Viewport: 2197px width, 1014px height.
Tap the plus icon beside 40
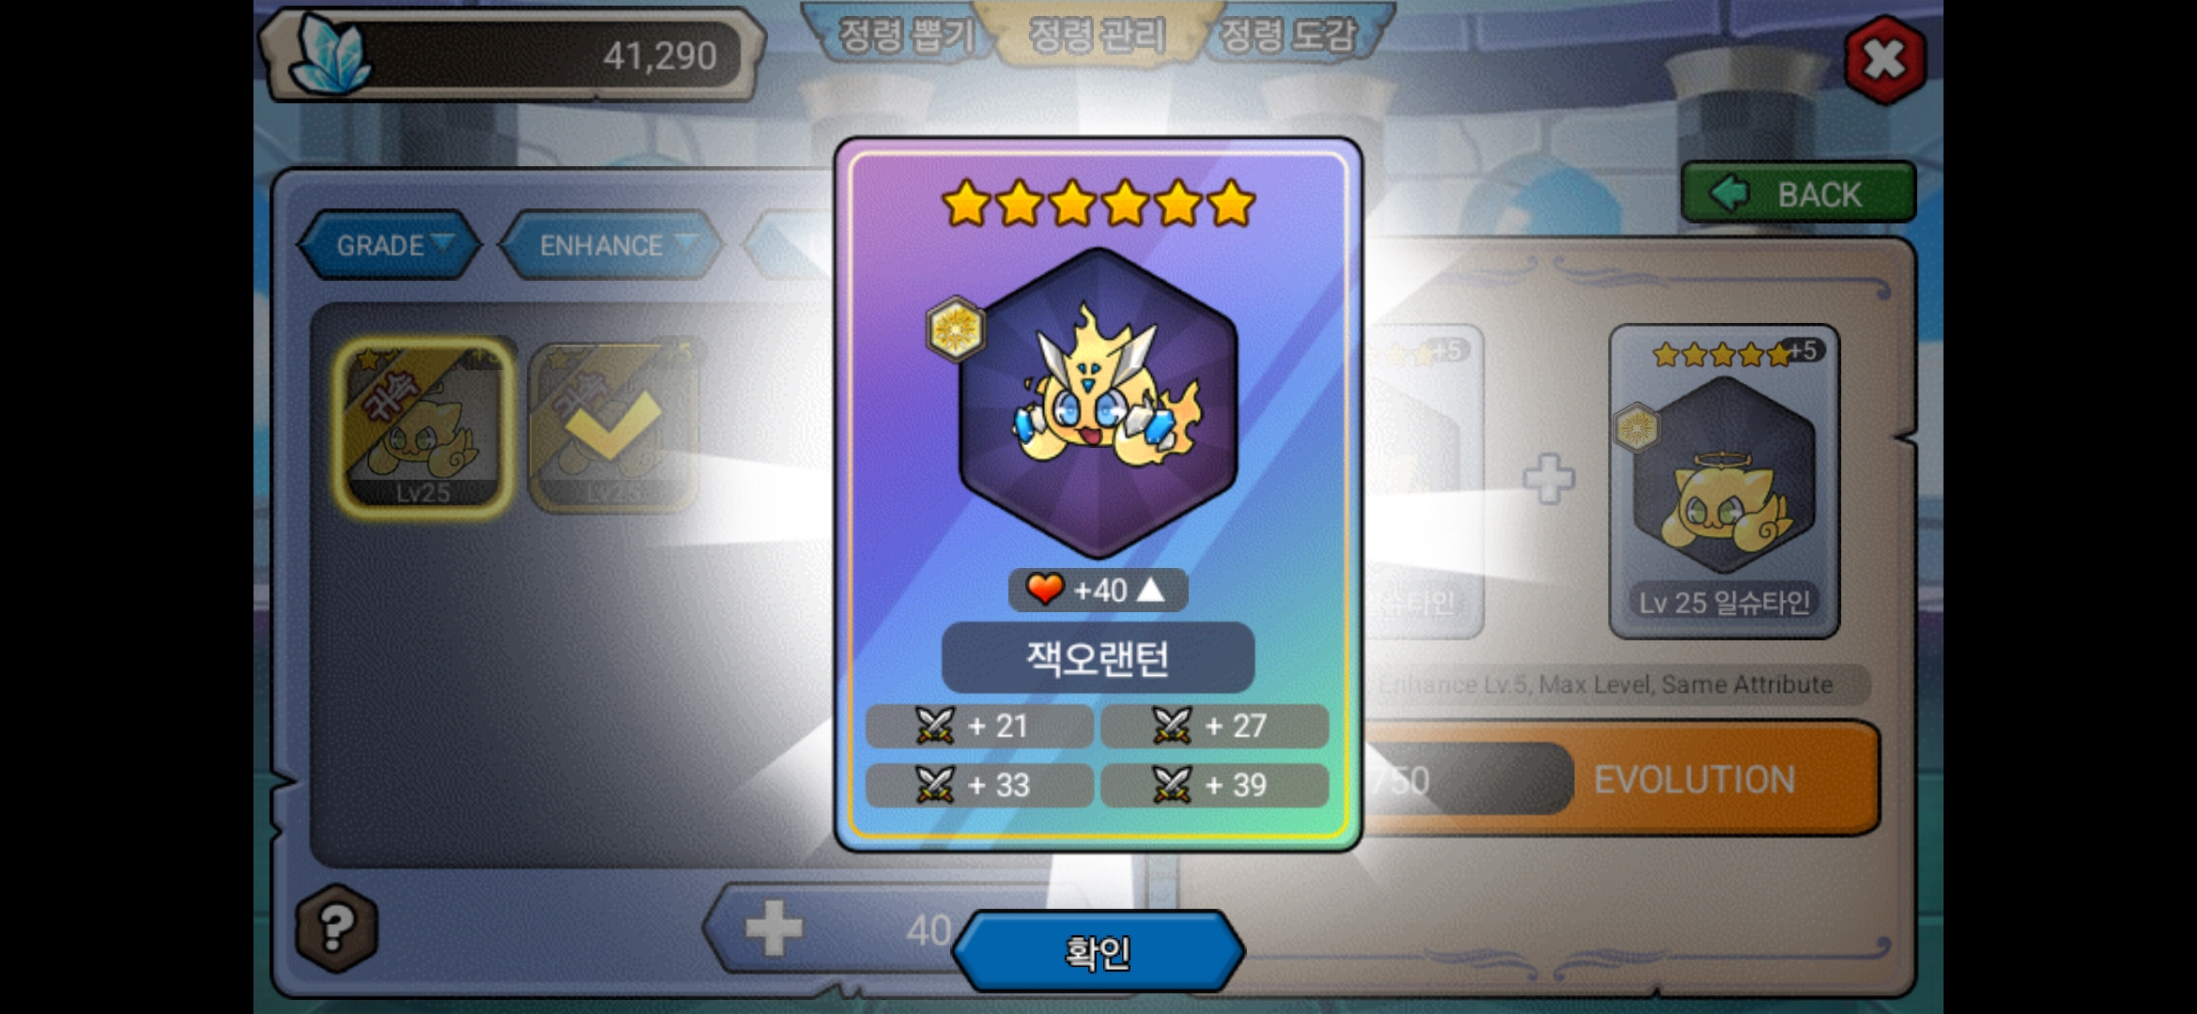[774, 928]
